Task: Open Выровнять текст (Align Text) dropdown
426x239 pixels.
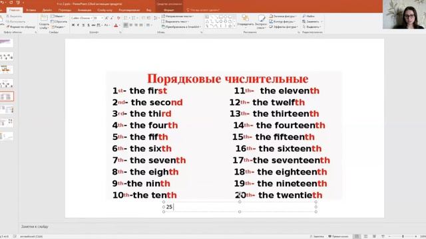Action: [x=175, y=22]
